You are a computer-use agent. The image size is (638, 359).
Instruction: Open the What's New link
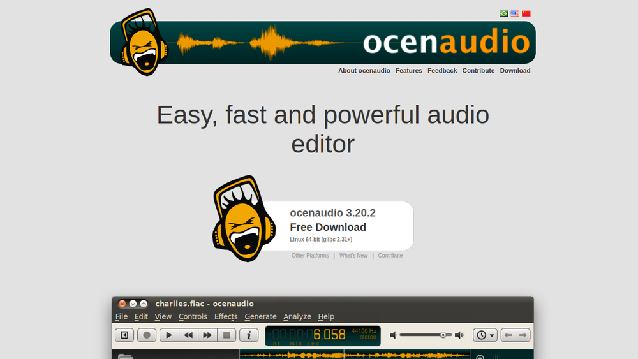[x=353, y=255]
